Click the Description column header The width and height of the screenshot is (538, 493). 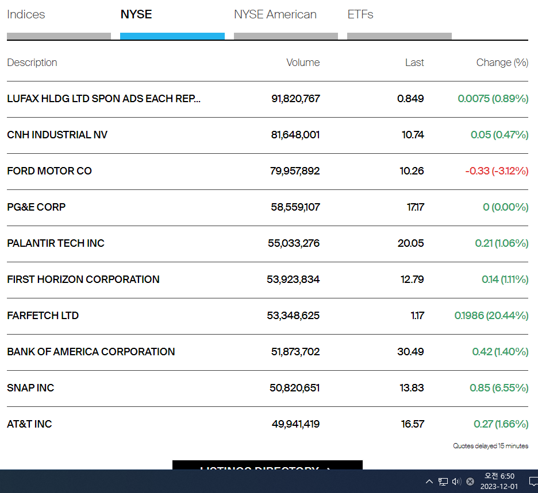tap(32, 63)
